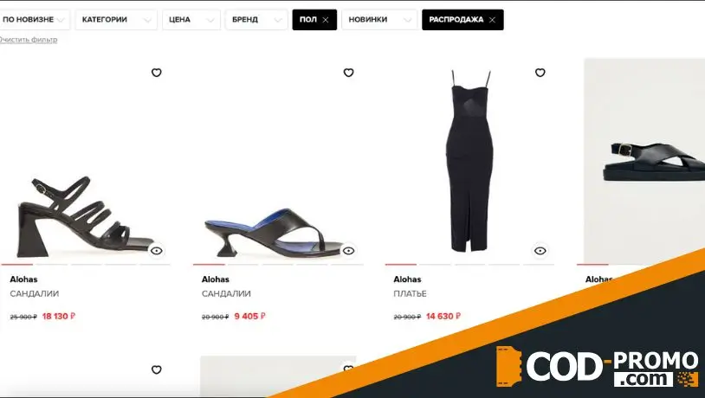
Task: Remove the ПОЛ filter via its X
Action: [326, 20]
